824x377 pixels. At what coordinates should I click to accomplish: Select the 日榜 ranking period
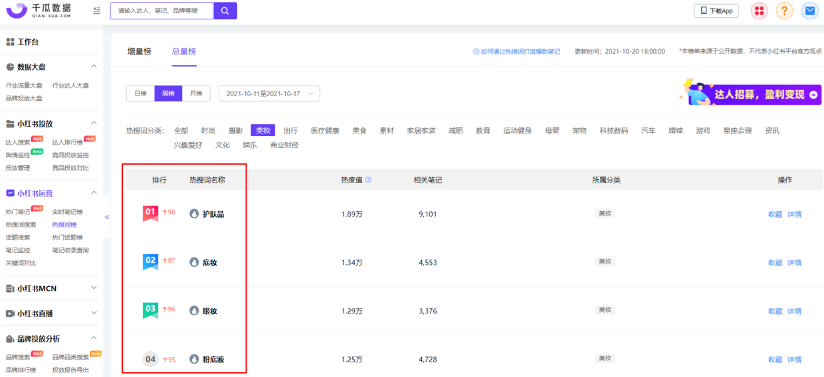140,94
